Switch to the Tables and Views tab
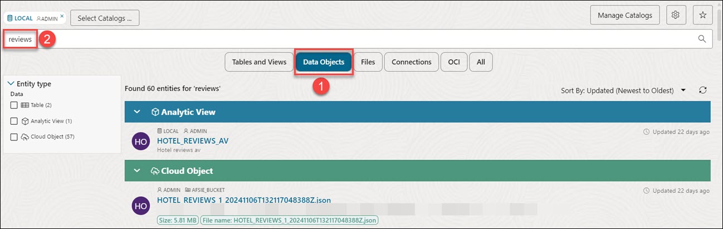723x229 pixels. pos(259,62)
